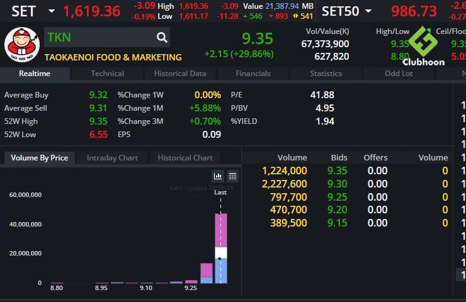
Task: Click the %YIELD value 1.94
Action: [x=325, y=121]
